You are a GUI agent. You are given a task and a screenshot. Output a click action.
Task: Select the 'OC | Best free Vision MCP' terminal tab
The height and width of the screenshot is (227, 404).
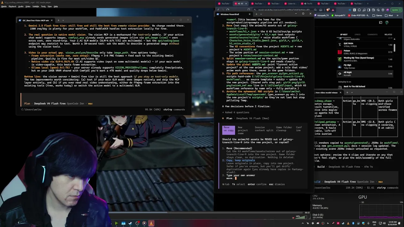[x=36, y=20]
